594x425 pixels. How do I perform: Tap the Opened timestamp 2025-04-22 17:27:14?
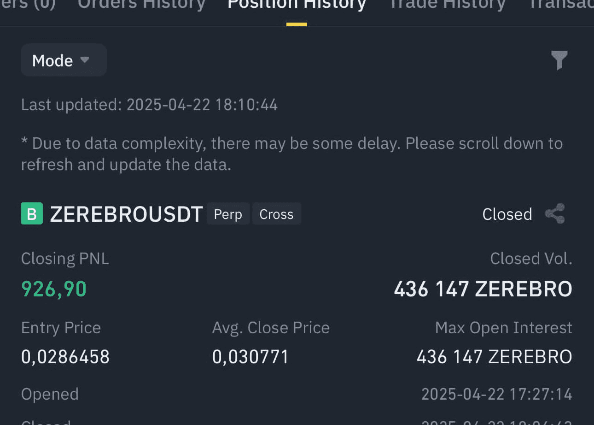click(x=497, y=394)
